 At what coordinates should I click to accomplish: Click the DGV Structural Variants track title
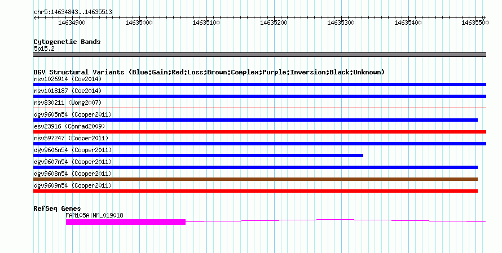pyautogui.click(x=209, y=72)
